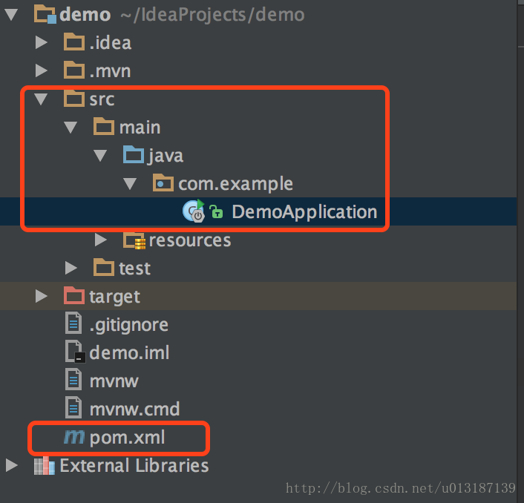Screen dimensions: 524x503
Task: Click the green unlocked padlock beside DemoApplication
Action: 216,211
